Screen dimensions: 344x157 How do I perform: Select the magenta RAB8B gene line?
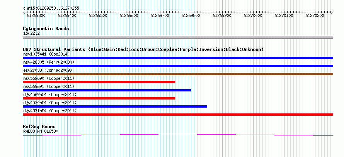click(178, 135)
